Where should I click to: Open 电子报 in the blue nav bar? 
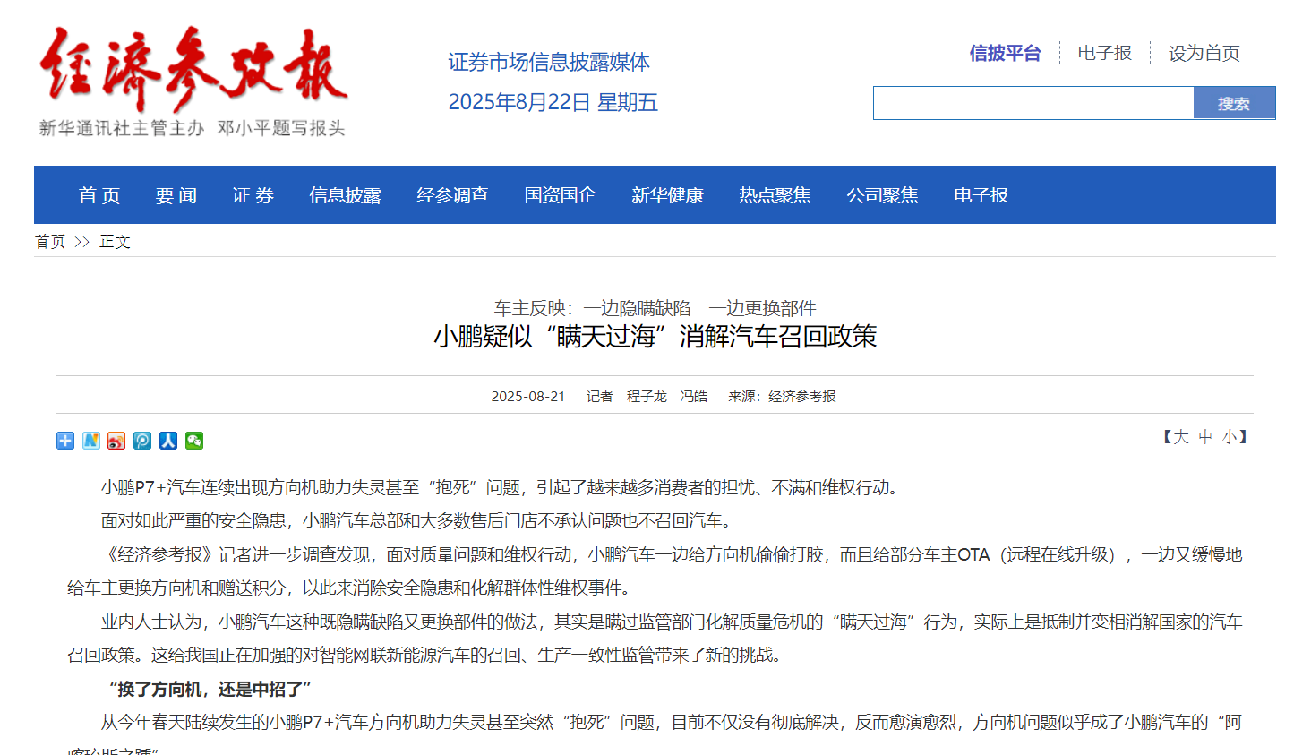coord(981,195)
